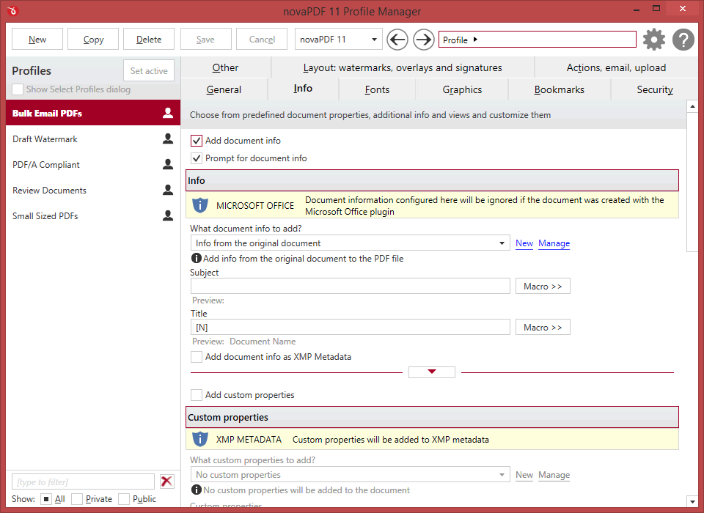Screen dimensions: 704x513
Task: Open Actions, email, upload tab
Action: click(616, 67)
